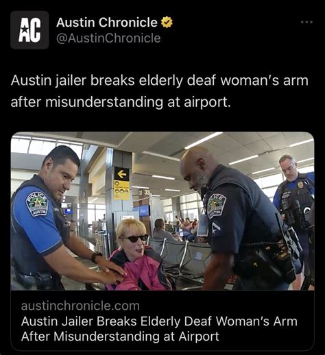The width and height of the screenshot is (325, 355).
Task: Click the police patch on dark uniform
Action: tap(216, 206)
